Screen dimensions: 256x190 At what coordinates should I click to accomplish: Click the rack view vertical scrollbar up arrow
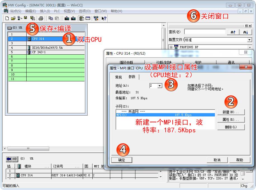(x=164, y=26)
